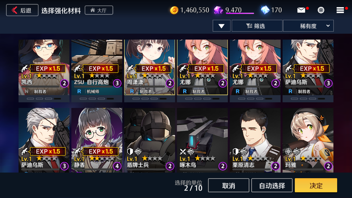Viewport: 352px width, 198px height.
Task: Click the purple energy bar under 9,470
Action: pos(240,13)
